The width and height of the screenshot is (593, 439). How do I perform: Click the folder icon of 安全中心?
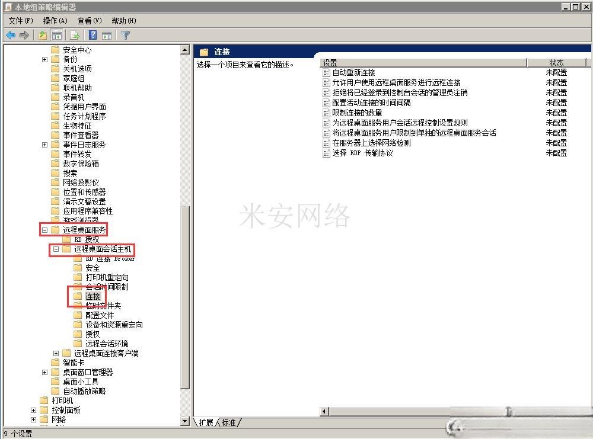tap(55, 50)
